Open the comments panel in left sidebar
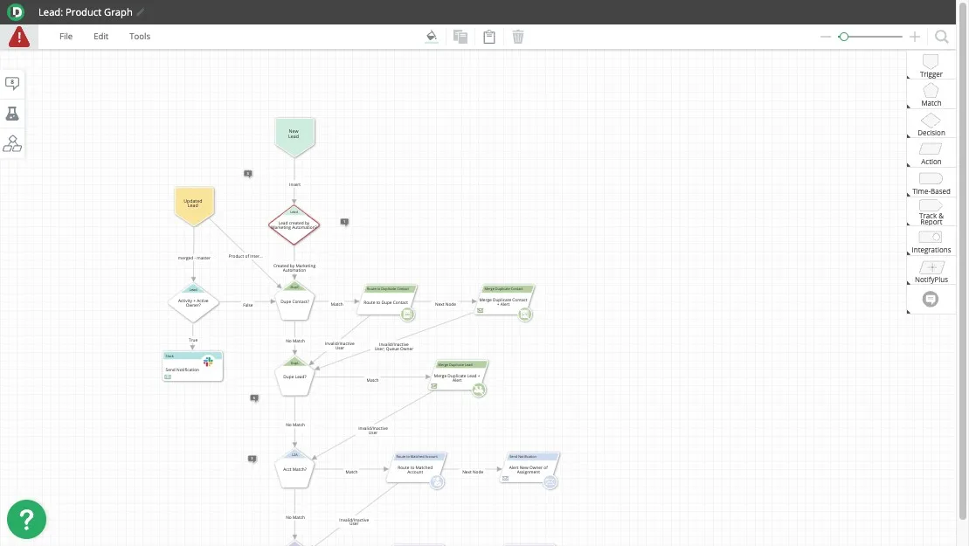Image resolution: width=969 pixels, height=546 pixels. click(12, 83)
